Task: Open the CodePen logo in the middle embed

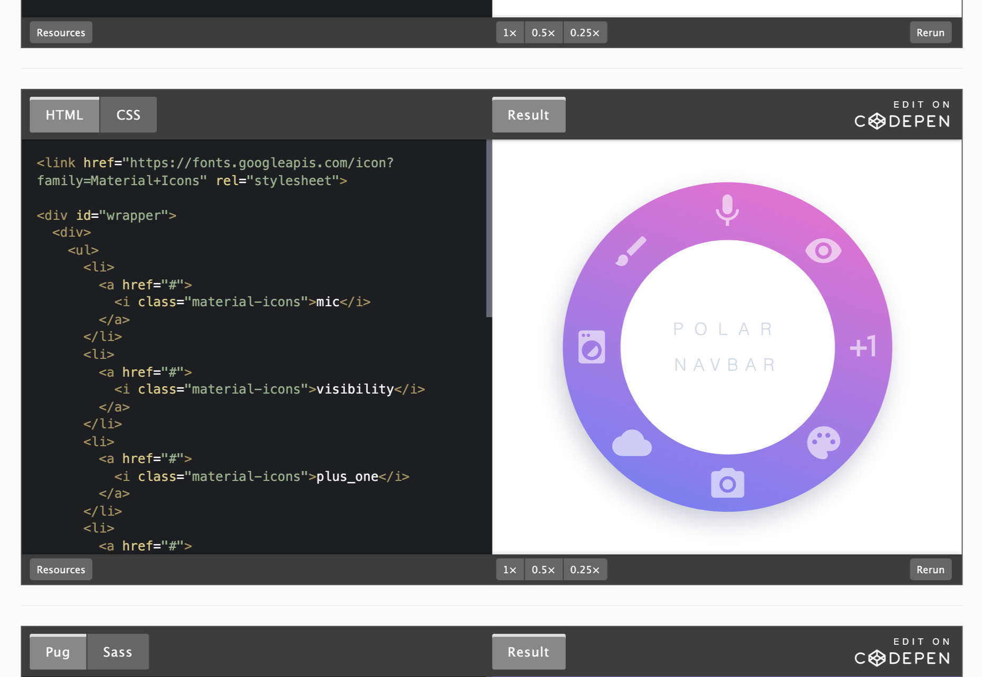Action: tap(902, 121)
